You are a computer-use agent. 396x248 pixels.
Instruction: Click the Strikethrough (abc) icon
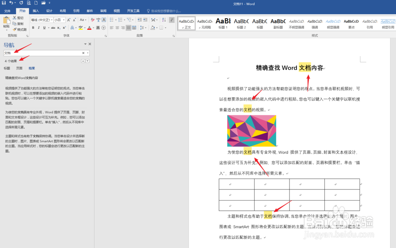coord(53,28)
